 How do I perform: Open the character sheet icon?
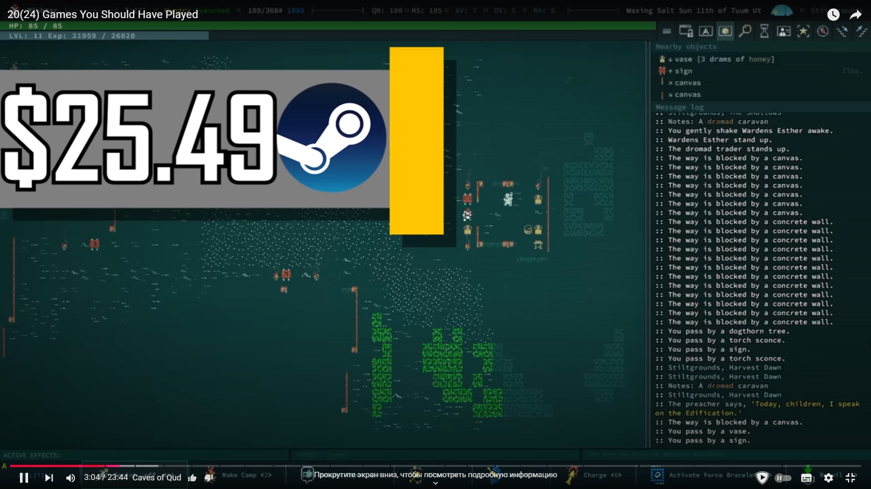pyautogui.click(x=784, y=31)
